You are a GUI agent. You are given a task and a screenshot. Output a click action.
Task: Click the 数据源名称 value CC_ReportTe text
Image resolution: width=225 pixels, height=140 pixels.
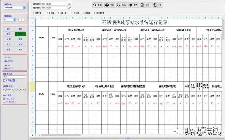coord(14,90)
